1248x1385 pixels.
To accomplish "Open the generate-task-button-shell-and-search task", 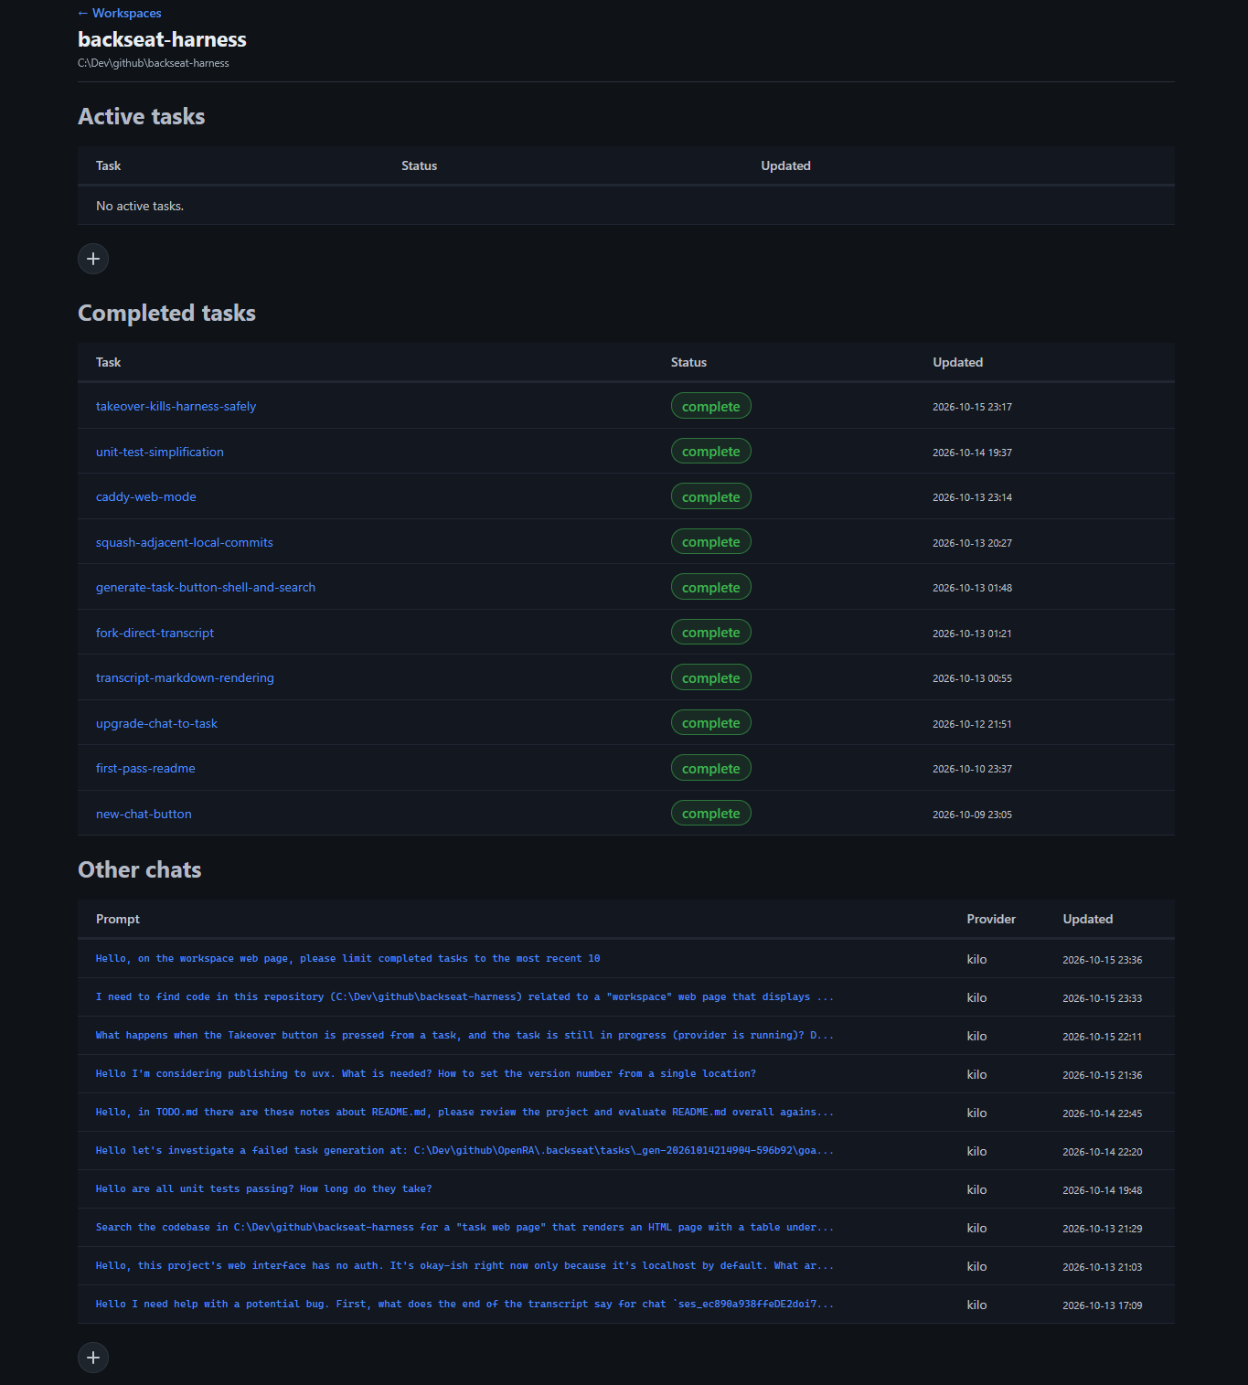I will [x=206, y=587].
